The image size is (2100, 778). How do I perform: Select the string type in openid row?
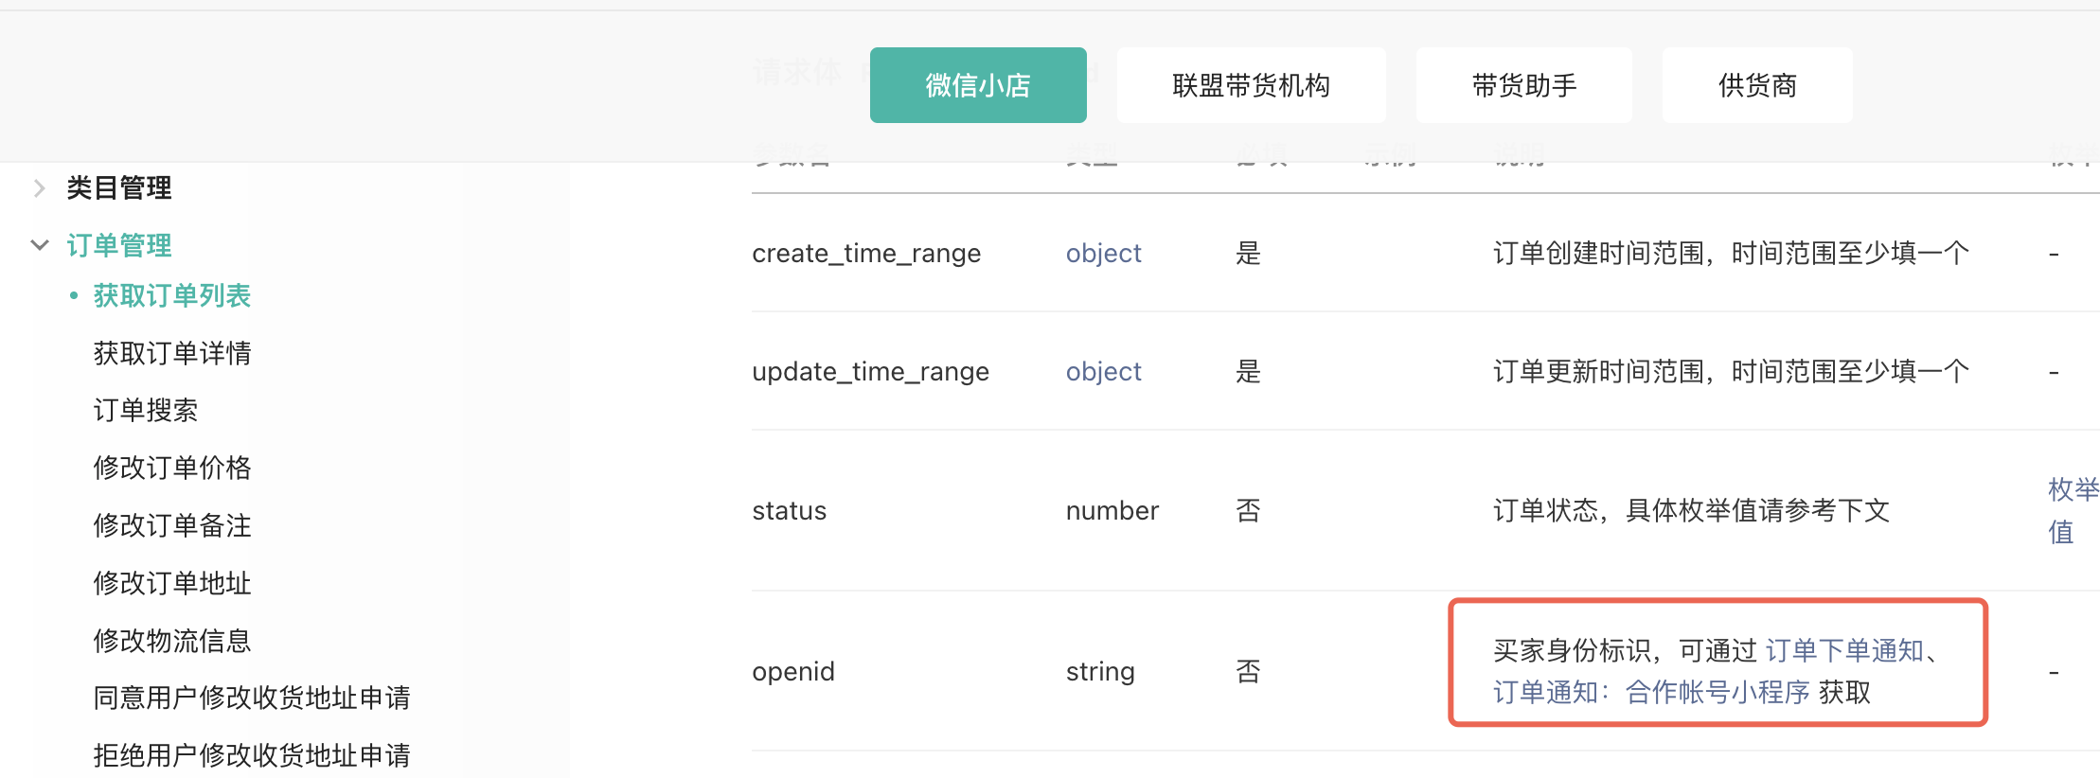[x=1100, y=672]
